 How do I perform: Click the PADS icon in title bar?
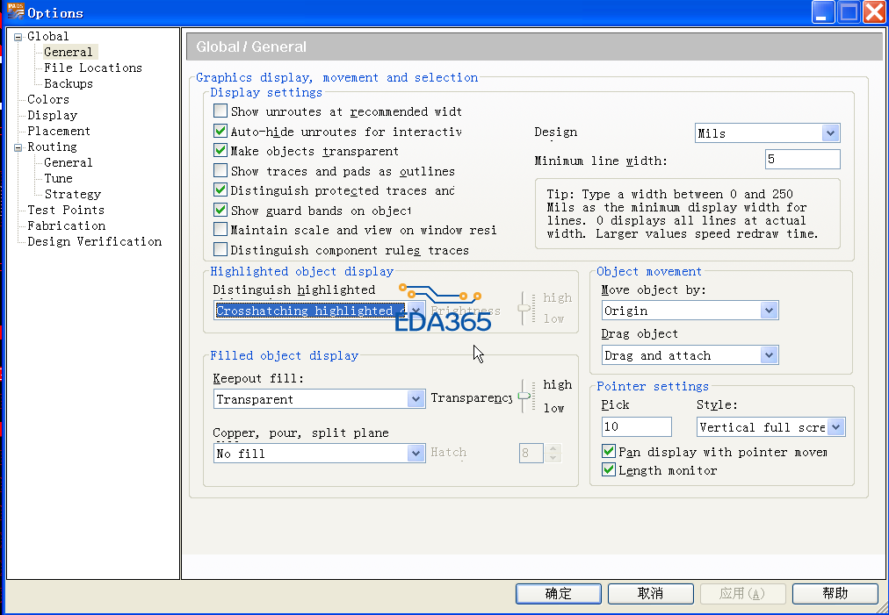(15, 12)
